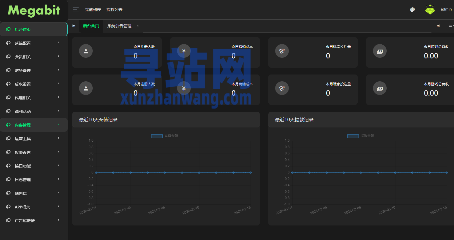Click the yen icon on 本月营销成本 card
454x240 pixels.
pyautogui.click(x=184, y=88)
